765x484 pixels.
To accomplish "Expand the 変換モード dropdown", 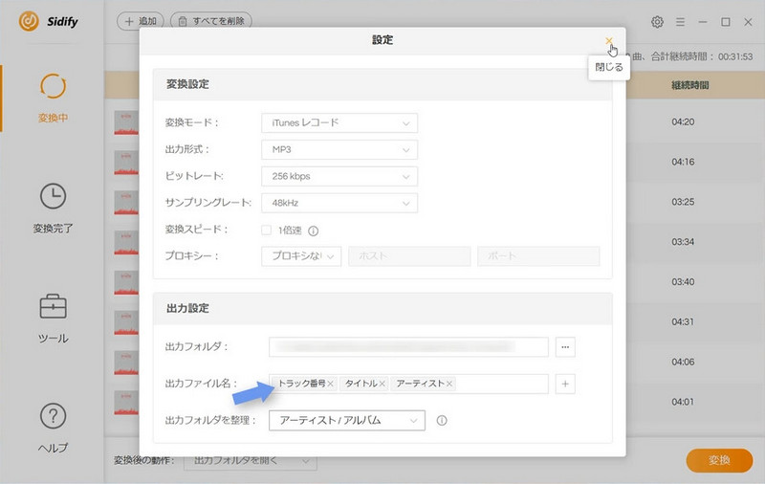I will (x=339, y=123).
